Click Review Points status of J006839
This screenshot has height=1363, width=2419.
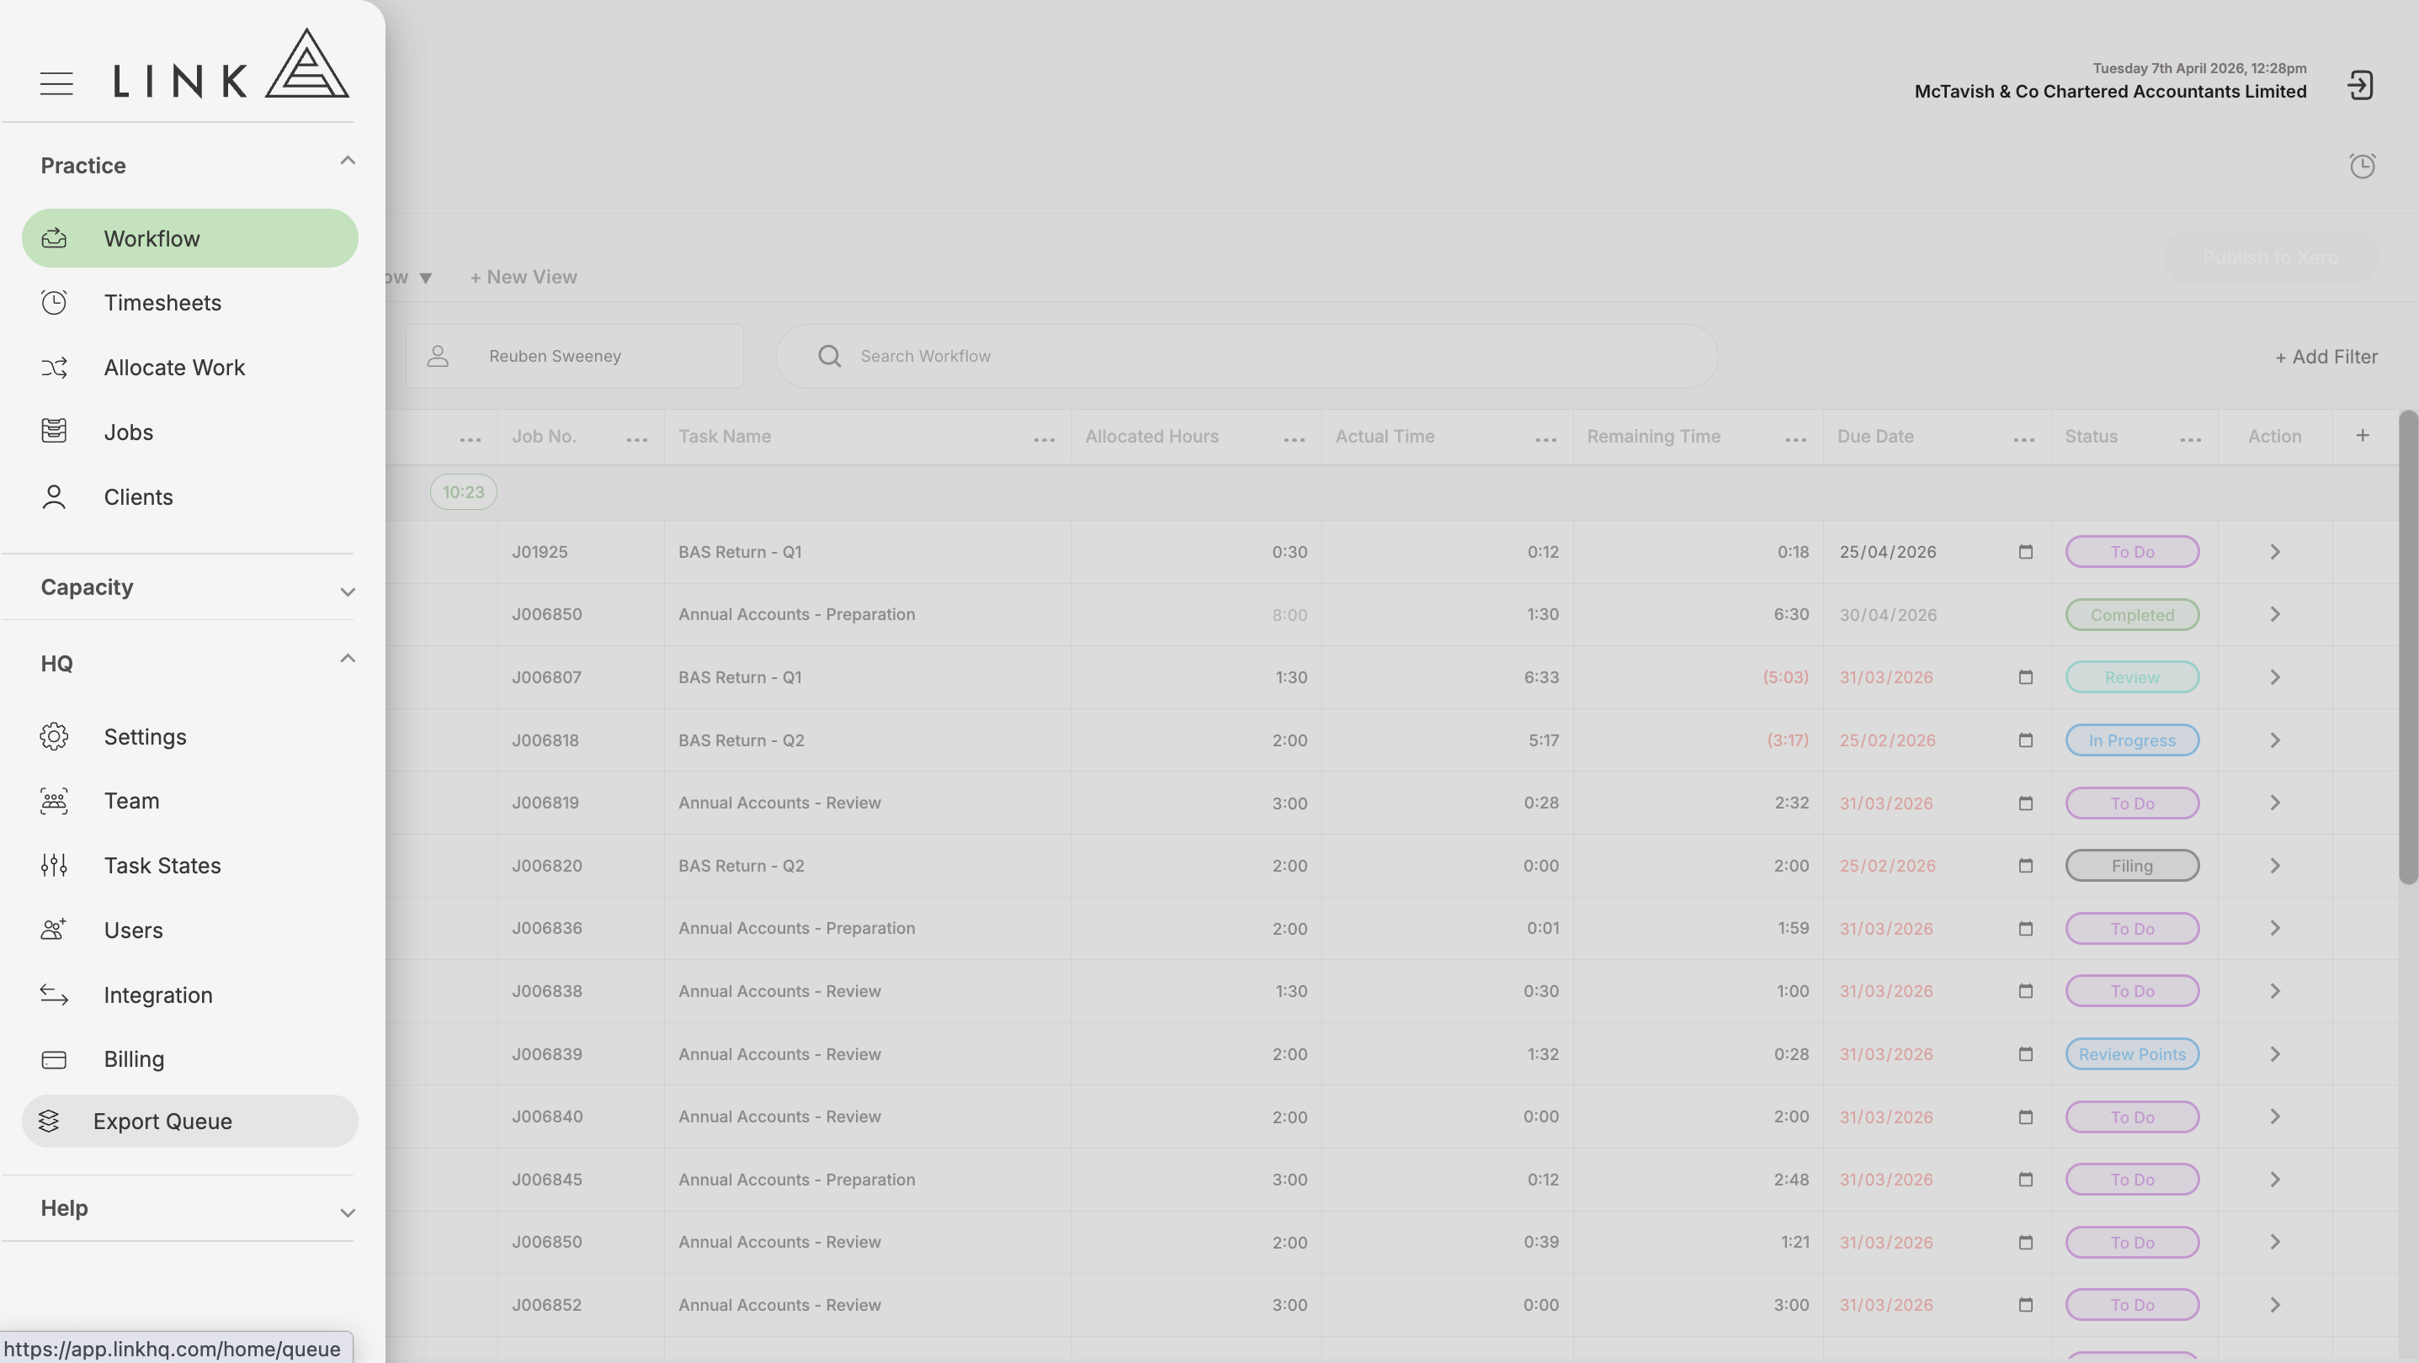pos(2133,1054)
